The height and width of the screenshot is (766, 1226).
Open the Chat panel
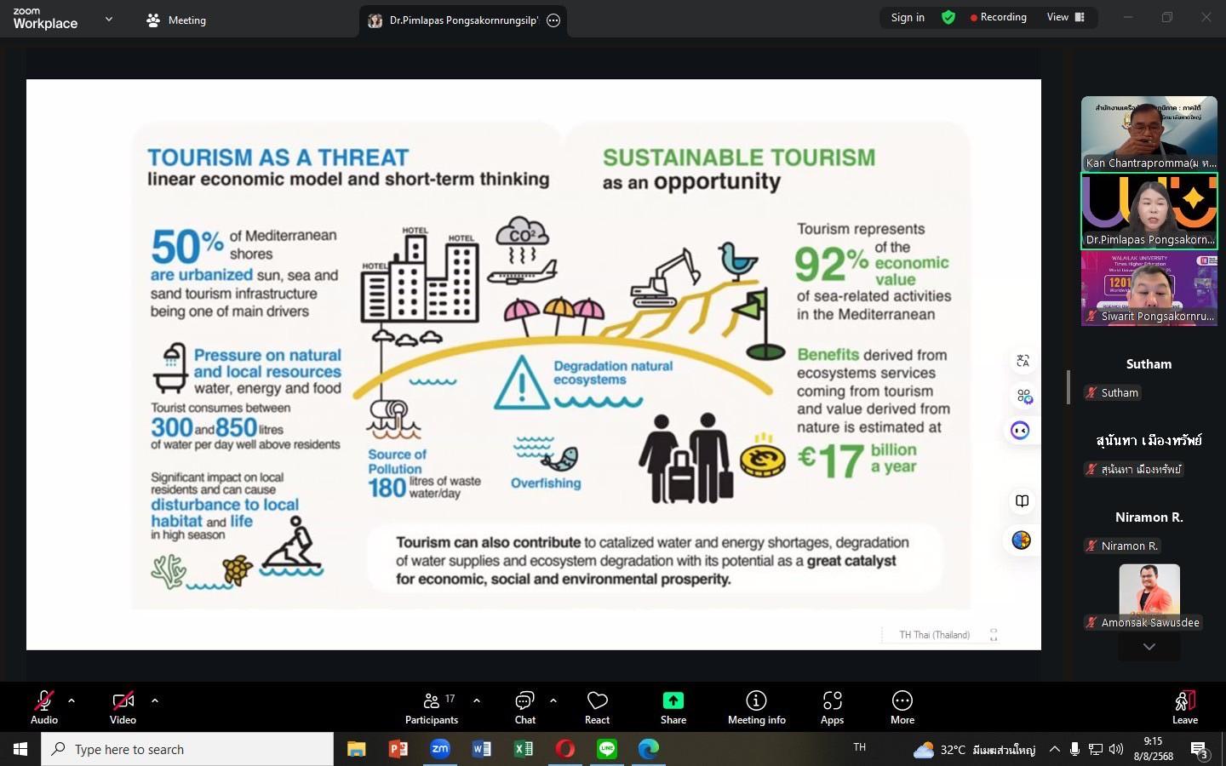tap(524, 707)
